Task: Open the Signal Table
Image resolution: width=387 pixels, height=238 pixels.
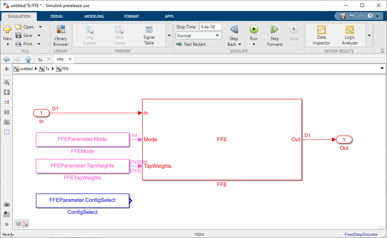Action: pos(149,35)
